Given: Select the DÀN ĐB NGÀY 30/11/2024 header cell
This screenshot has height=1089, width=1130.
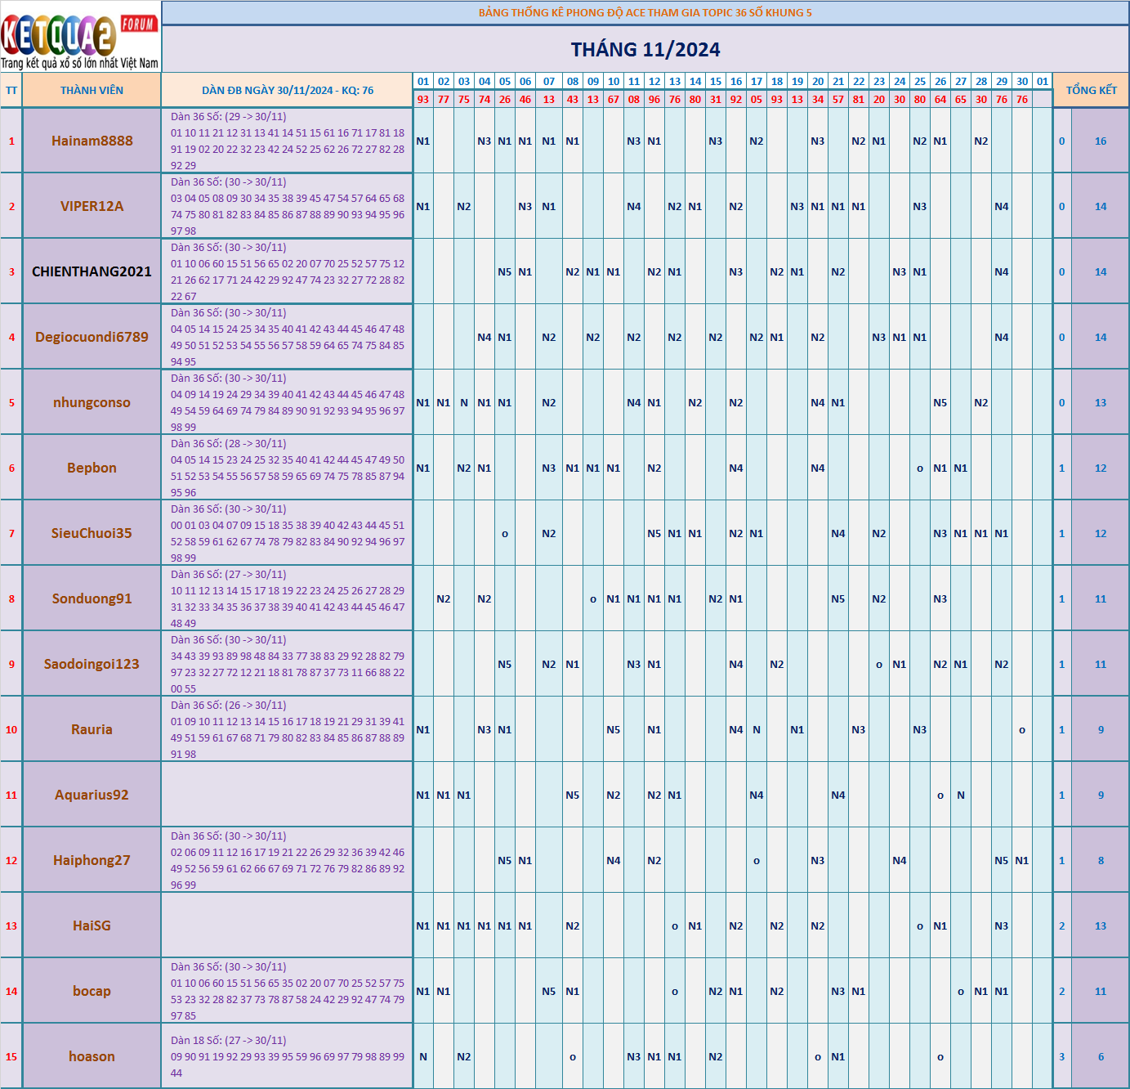Looking at the screenshot, I should coord(287,91).
